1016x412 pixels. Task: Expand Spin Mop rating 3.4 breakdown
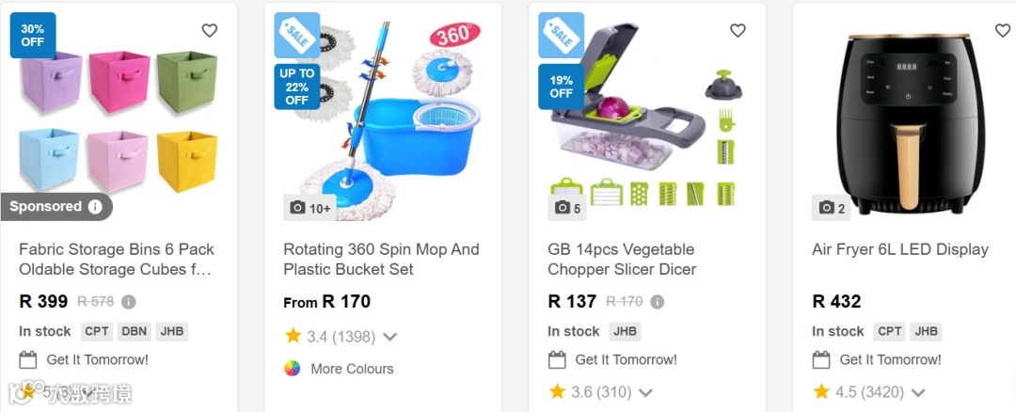pos(390,337)
